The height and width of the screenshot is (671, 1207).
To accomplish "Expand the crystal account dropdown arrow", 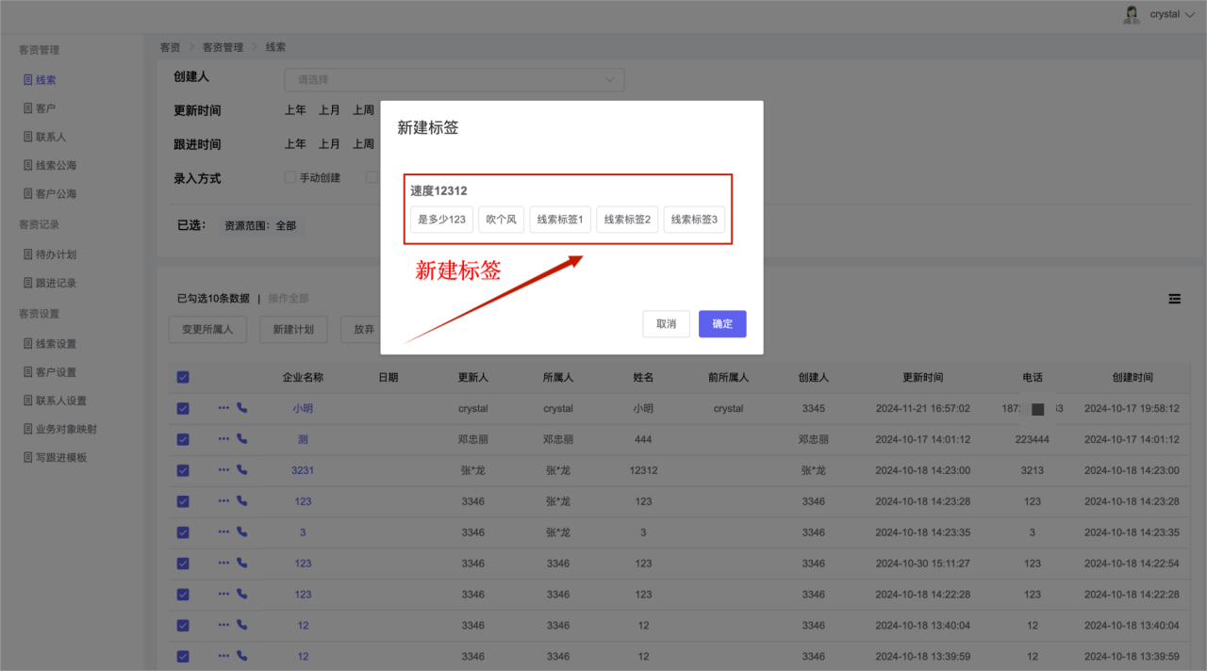I will (x=1189, y=15).
